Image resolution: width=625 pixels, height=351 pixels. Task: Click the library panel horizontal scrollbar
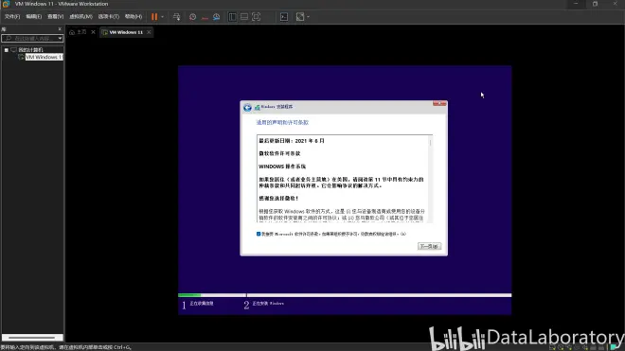point(32,338)
